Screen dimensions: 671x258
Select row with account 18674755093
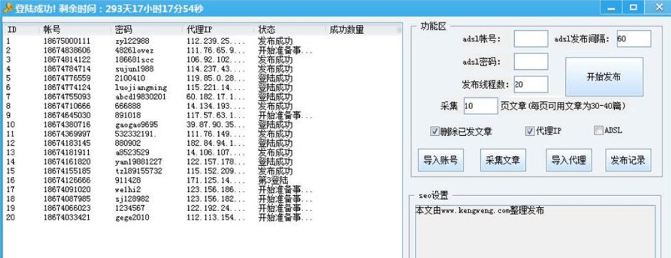(203, 97)
